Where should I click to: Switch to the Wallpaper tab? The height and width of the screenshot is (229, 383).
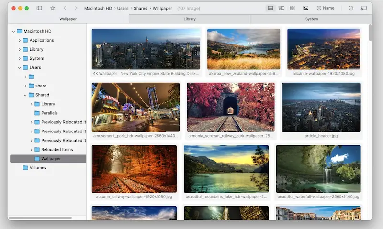[68, 19]
